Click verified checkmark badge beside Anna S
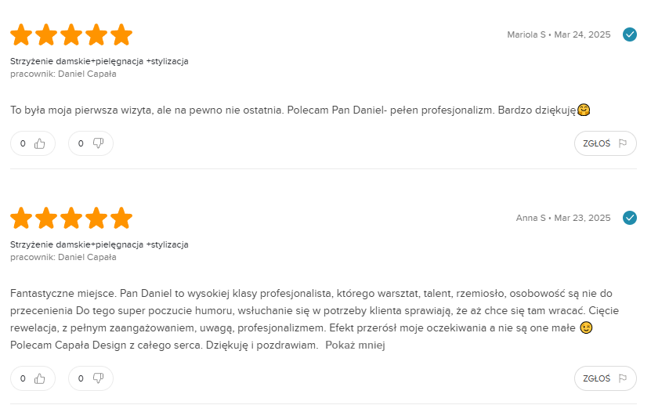The image size is (651, 416). 629,218
